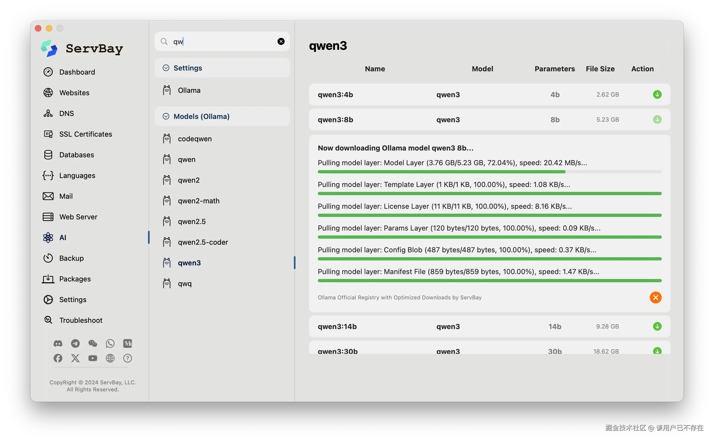Clear the search field text
The image size is (714, 442).
(x=281, y=42)
